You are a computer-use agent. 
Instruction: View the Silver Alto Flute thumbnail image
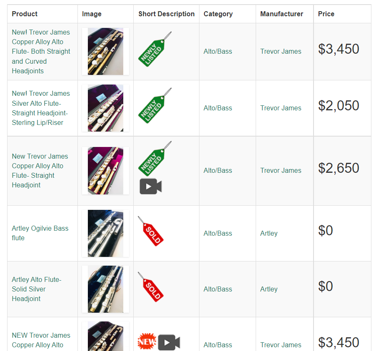(105, 108)
